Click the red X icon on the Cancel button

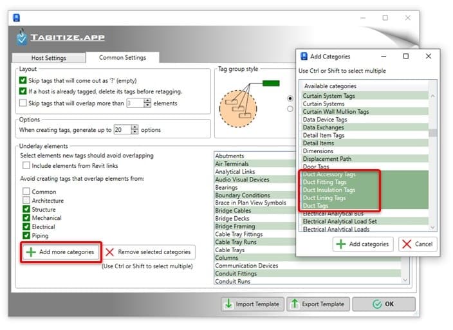[407, 244]
